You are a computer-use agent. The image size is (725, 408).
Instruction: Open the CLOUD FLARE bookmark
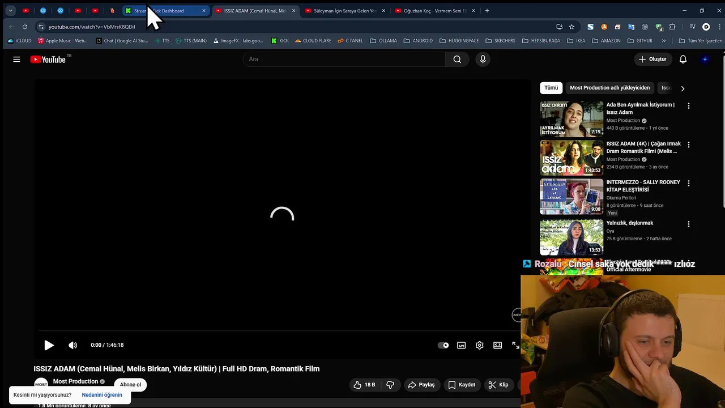(x=313, y=41)
